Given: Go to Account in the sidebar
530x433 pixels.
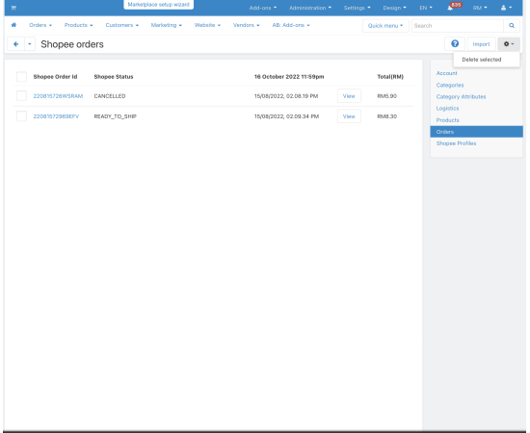Looking at the screenshot, I should point(446,73).
